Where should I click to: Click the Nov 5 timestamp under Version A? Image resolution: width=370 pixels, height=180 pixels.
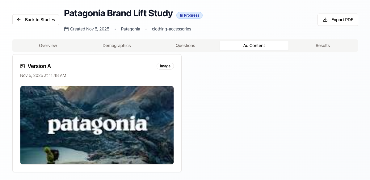43,75
